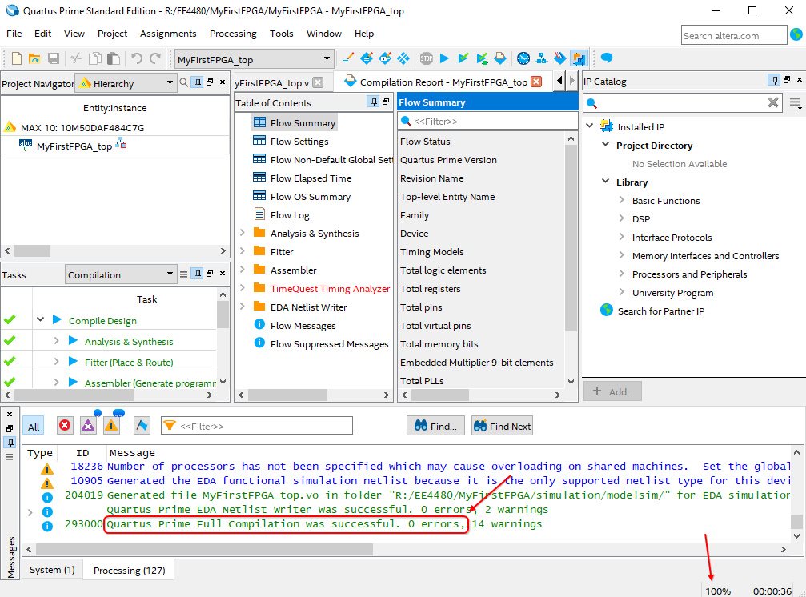Select Search for Partner IP link
The height and width of the screenshot is (597, 806).
pos(660,311)
